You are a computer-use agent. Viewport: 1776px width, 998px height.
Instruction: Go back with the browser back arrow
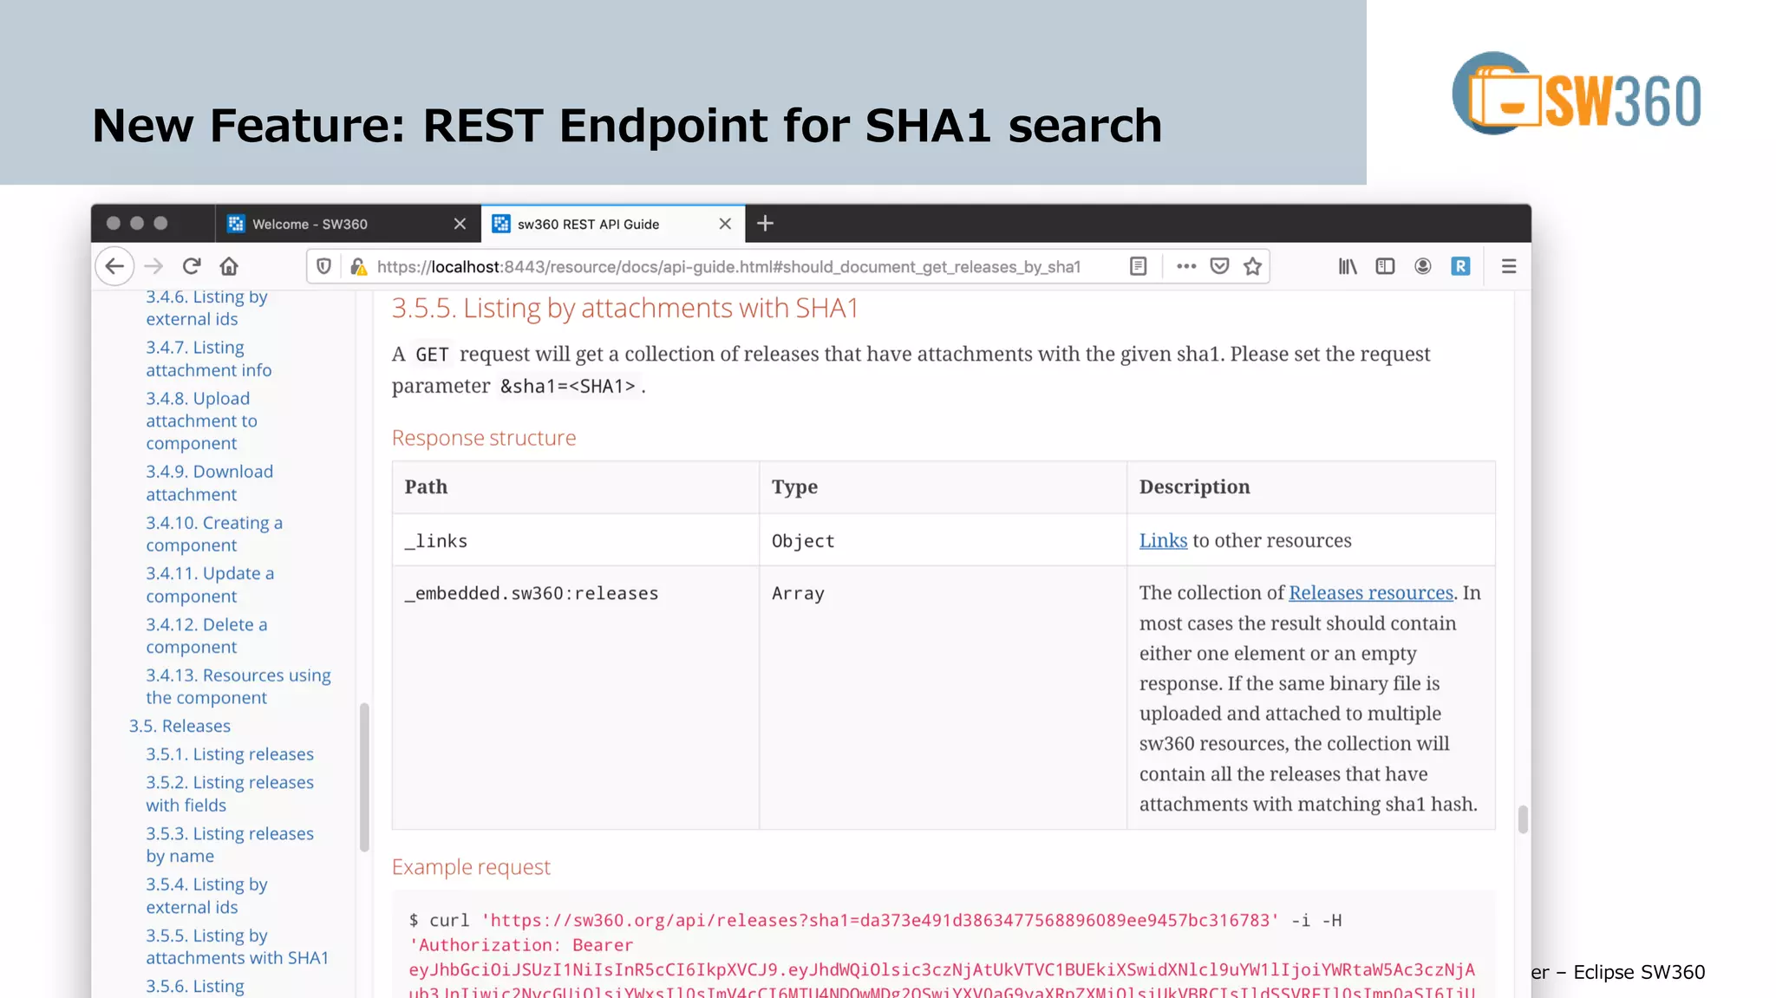pyautogui.click(x=114, y=266)
